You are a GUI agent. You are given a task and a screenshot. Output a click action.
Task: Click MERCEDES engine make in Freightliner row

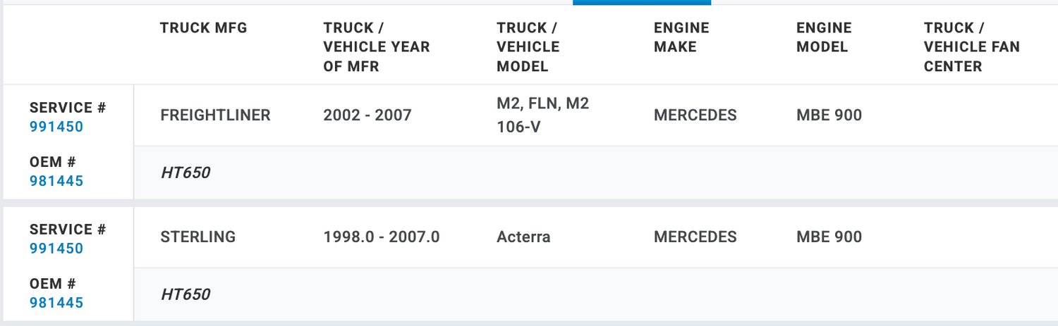click(695, 115)
